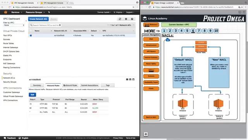Screen dimensions: 248x140
Task: Open Security Groups in sidebar
Action: click(x=10, y=82)
